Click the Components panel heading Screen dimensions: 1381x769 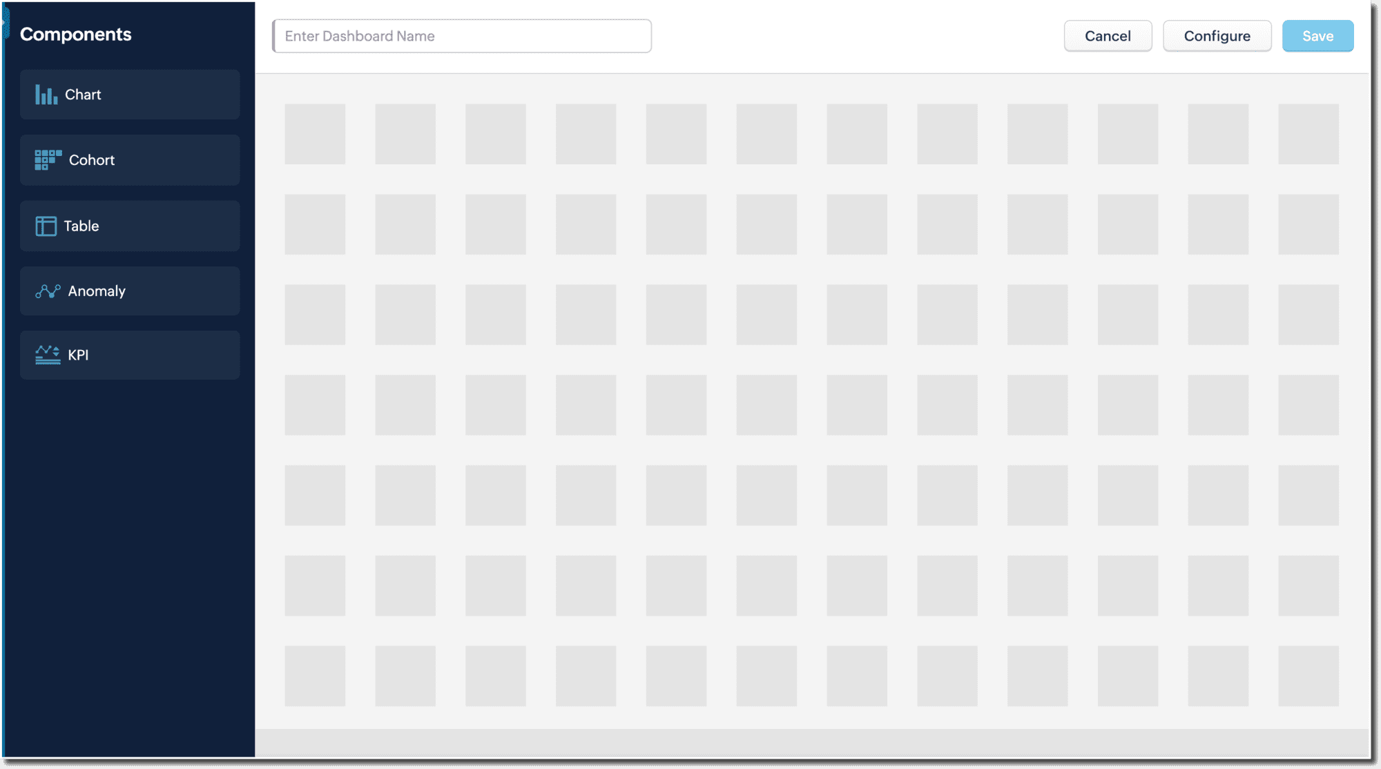tap(76, 35)
